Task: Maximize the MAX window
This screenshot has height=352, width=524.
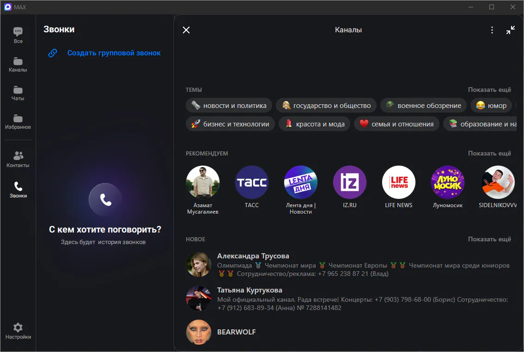Action: 492,7
